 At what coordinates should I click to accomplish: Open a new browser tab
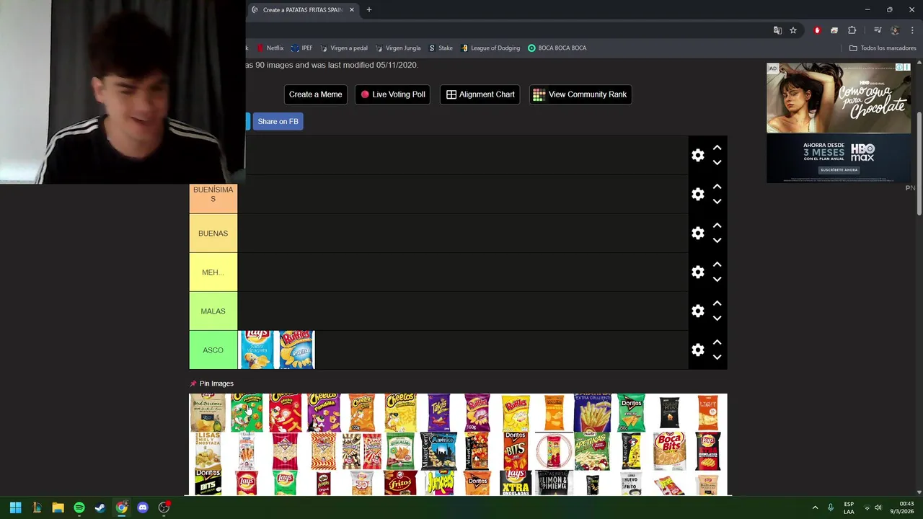point(369,10)
